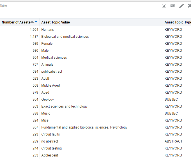Sort Number of Assets ascending with the gray up arrow

(32, 22)
